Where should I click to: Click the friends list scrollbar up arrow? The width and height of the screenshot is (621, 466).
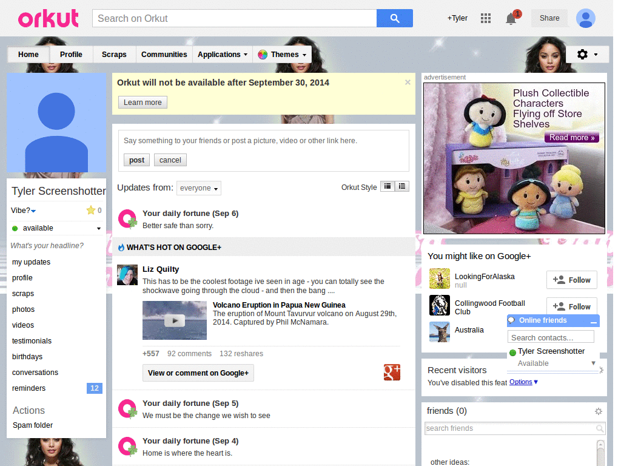tap(600, 444)
